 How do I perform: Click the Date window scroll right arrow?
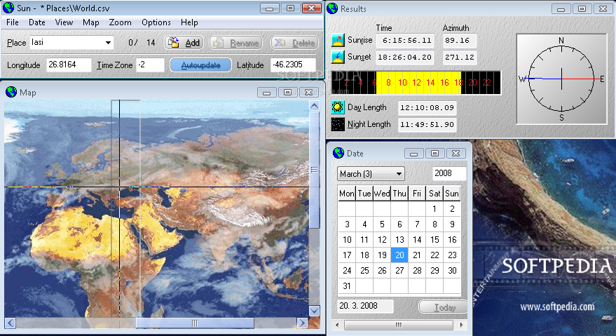[461, 325]
